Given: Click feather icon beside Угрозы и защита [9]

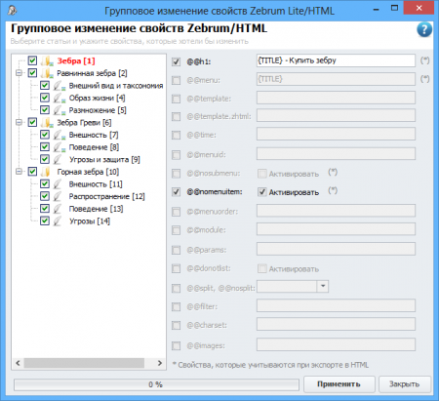Looking at the screenshot, I should (x=58, y=159).
